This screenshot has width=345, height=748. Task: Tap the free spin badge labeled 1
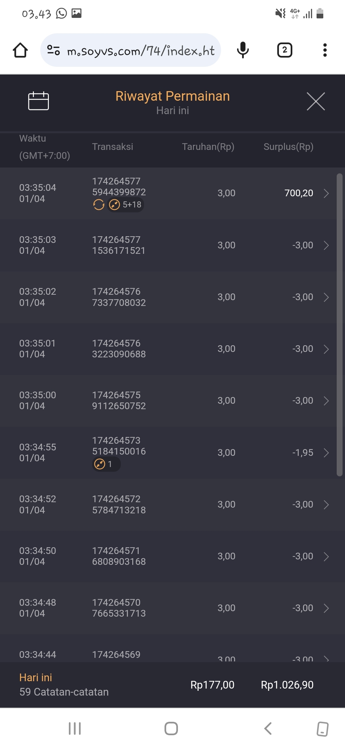(106, 464)
